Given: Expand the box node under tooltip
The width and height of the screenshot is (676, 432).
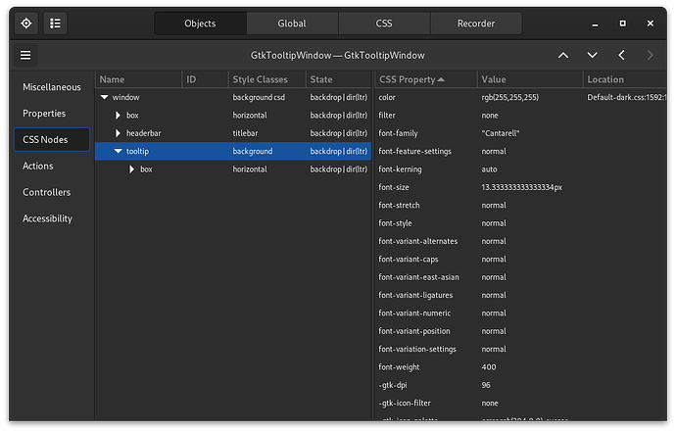Looking at the screenshot, I should pos(131,169).
